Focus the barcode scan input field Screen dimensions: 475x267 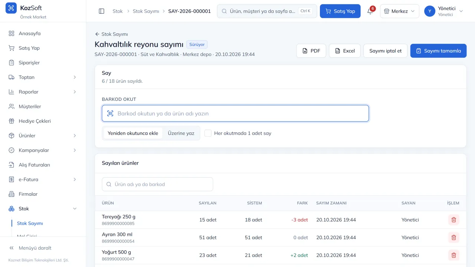coord(235,113)
